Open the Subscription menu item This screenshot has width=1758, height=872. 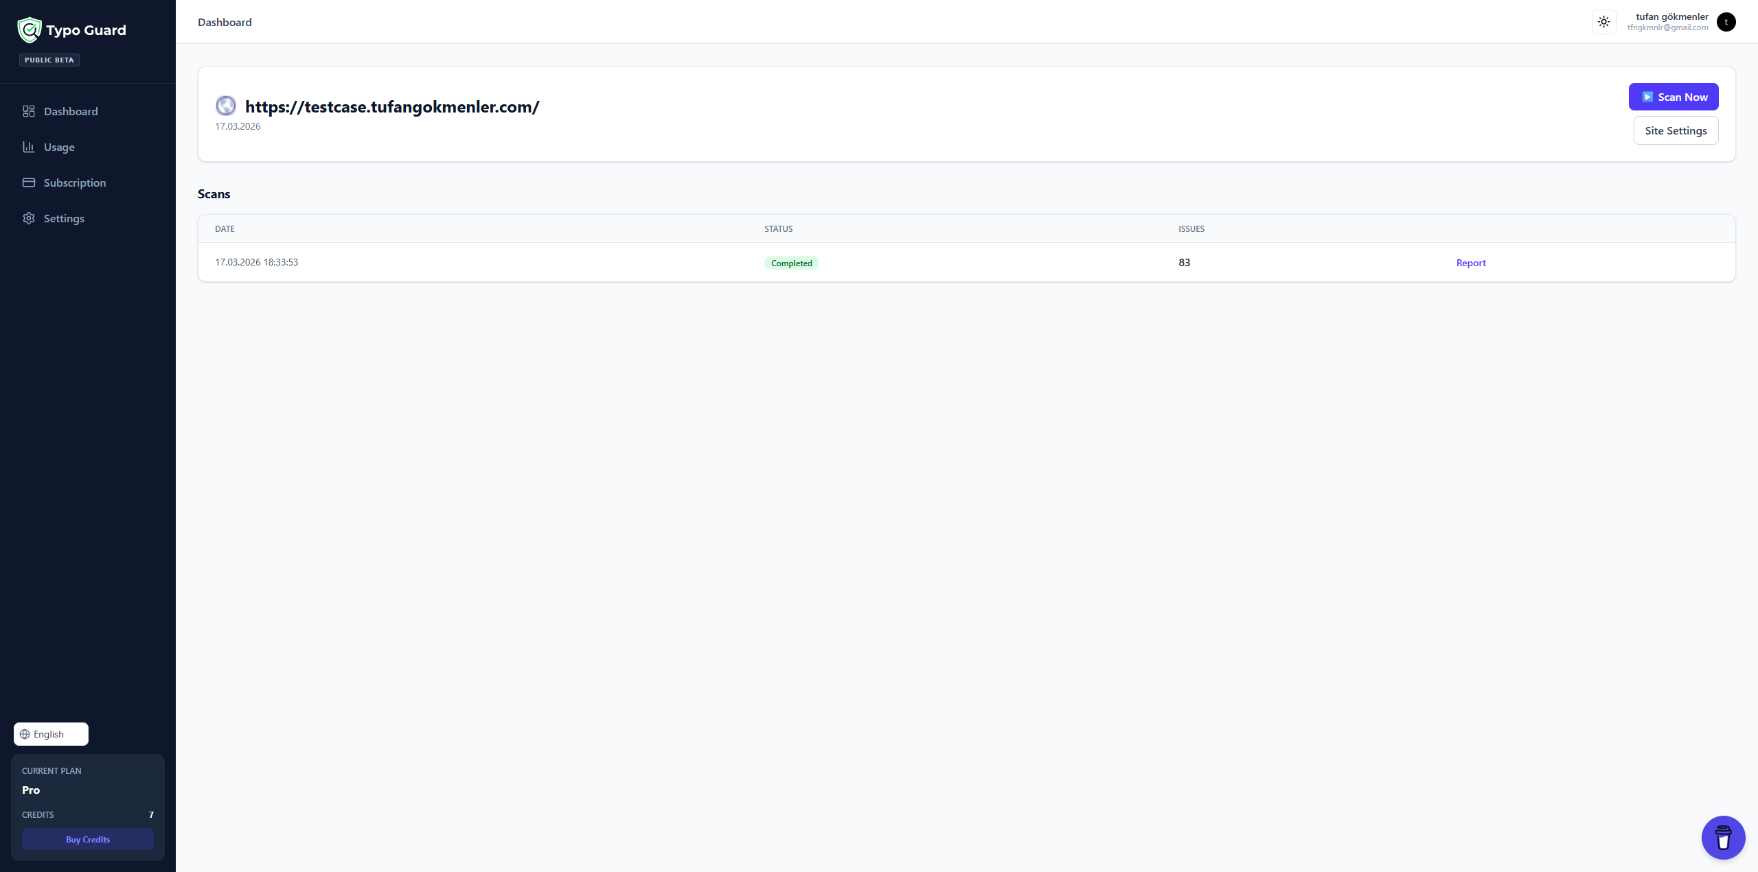[75, 182]
